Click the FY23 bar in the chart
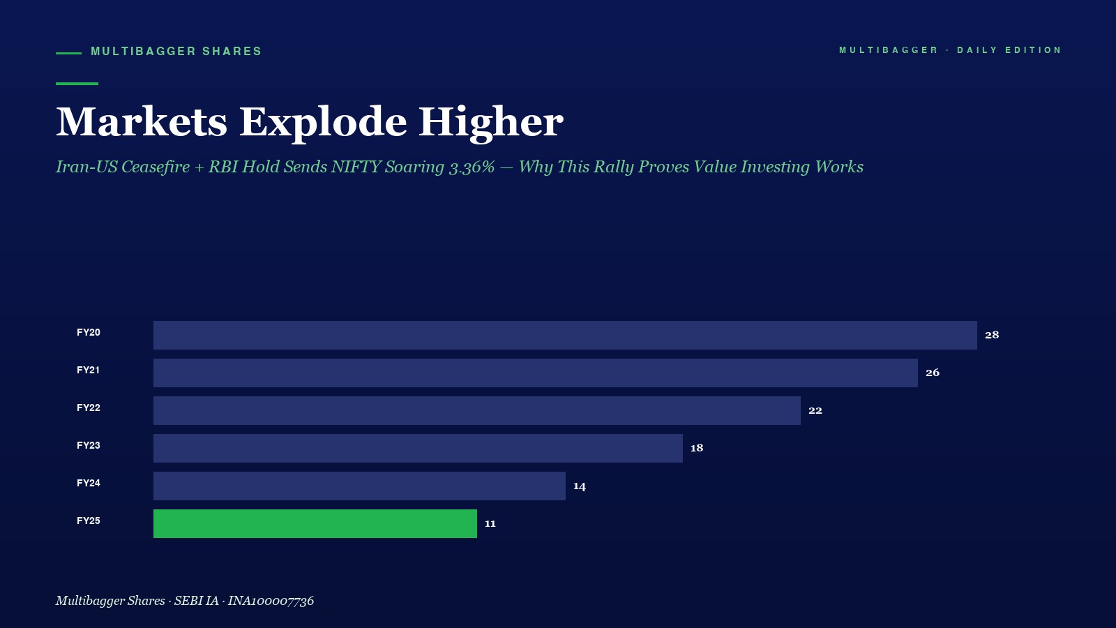 pyautogui.click(x=418, y=448)
